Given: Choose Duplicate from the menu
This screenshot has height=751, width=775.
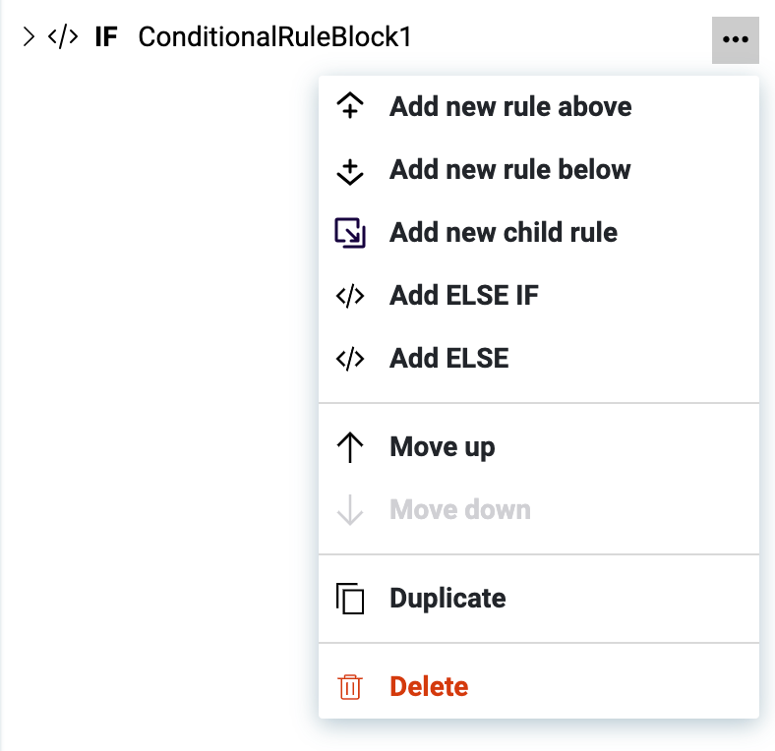Looking at the screenshot, I should pyautogui.click(x=447, y=599).
